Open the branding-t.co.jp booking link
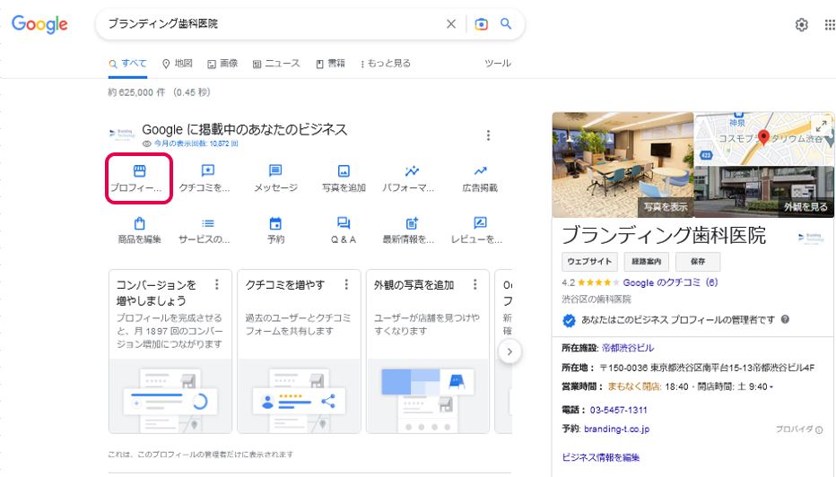 coord(616,429)
